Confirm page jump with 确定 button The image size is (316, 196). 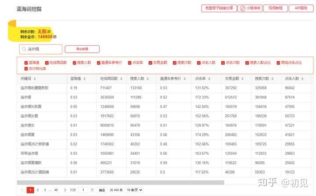(102, 190)
